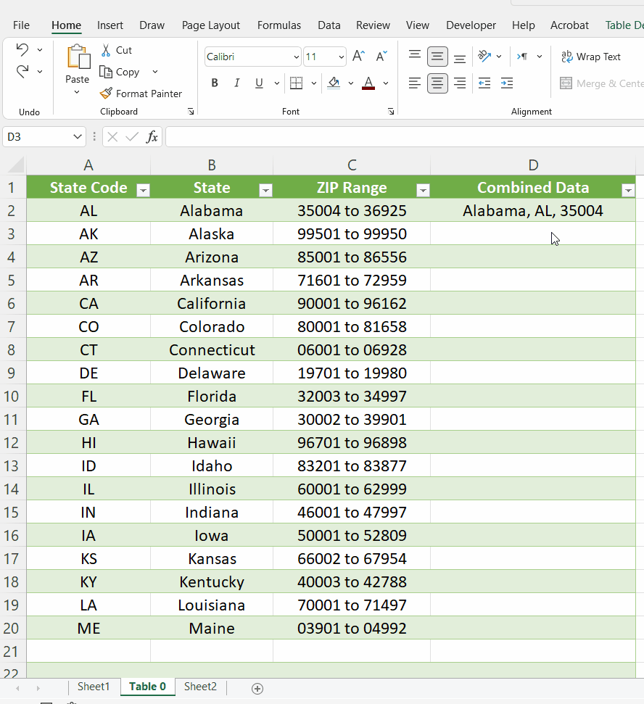Click the Undo arrow
The image size is (644, 704).
point(22,49)
